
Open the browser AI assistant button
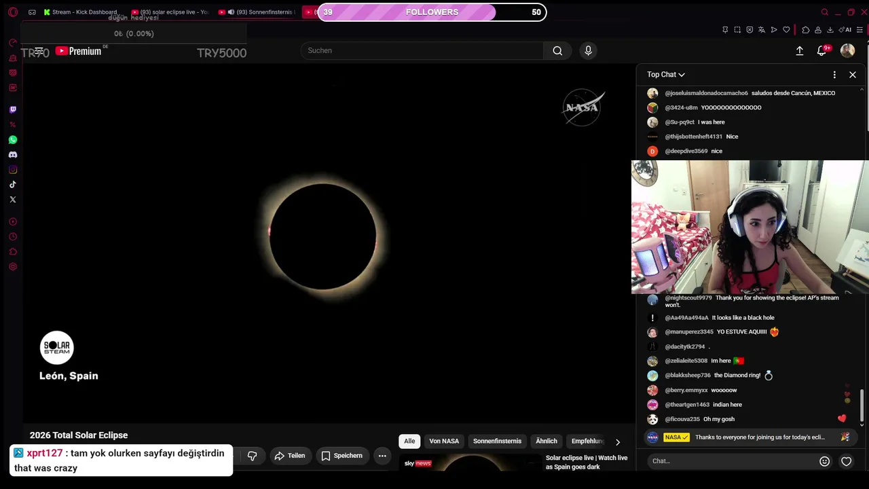click(845, 30)
